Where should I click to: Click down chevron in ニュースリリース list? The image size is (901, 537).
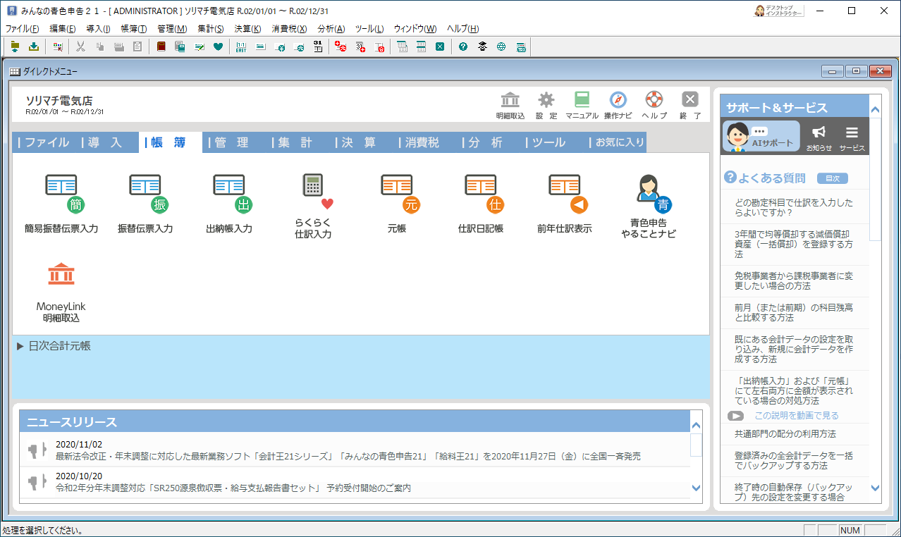click(697, 488)
